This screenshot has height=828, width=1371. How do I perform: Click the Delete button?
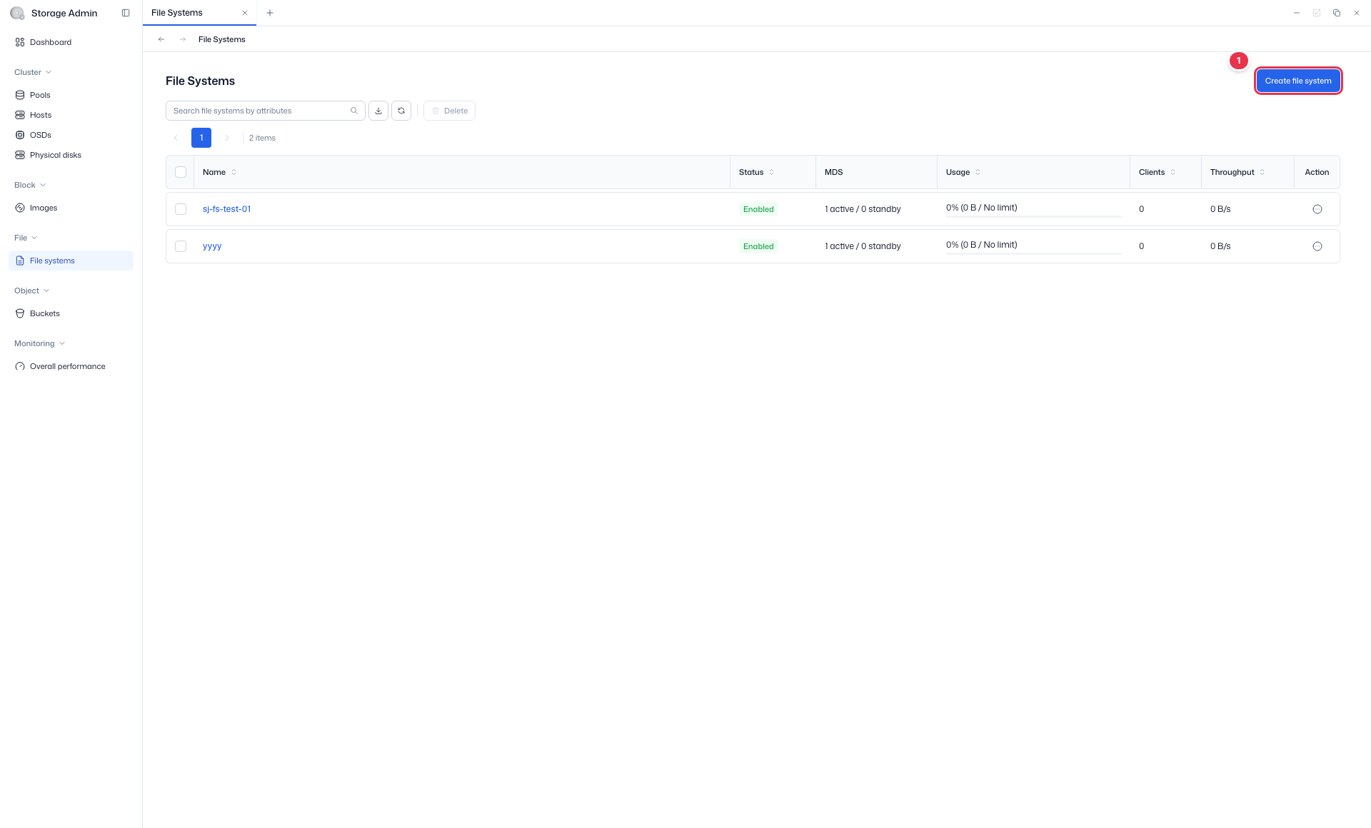coord(450,111)
